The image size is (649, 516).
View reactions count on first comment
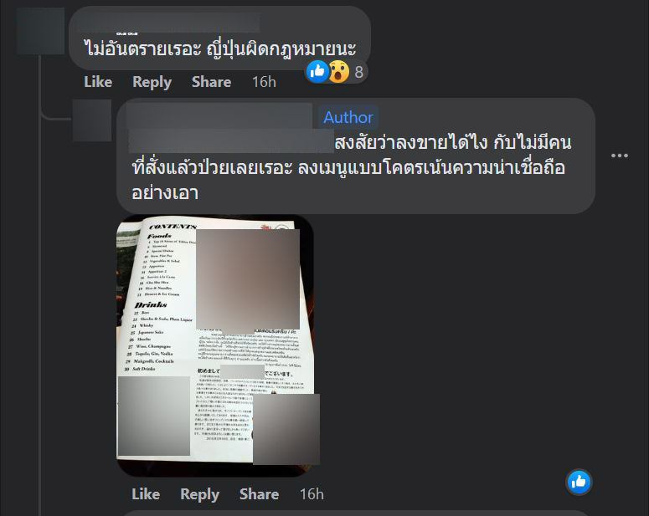click(359, 72)
